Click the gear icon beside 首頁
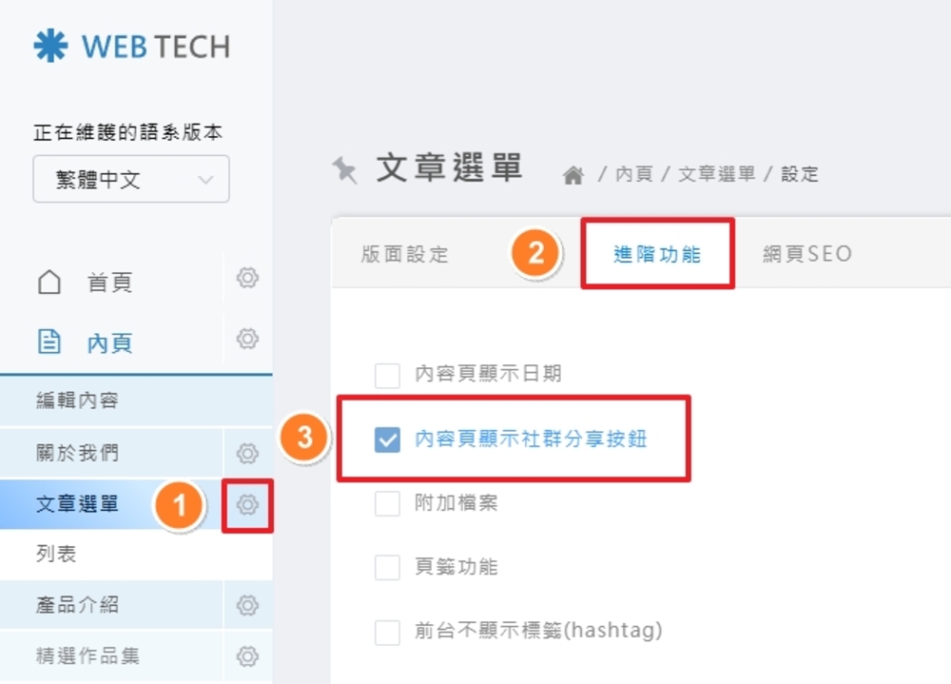Viewport: 951px width, 684px height. coord(247,278)
